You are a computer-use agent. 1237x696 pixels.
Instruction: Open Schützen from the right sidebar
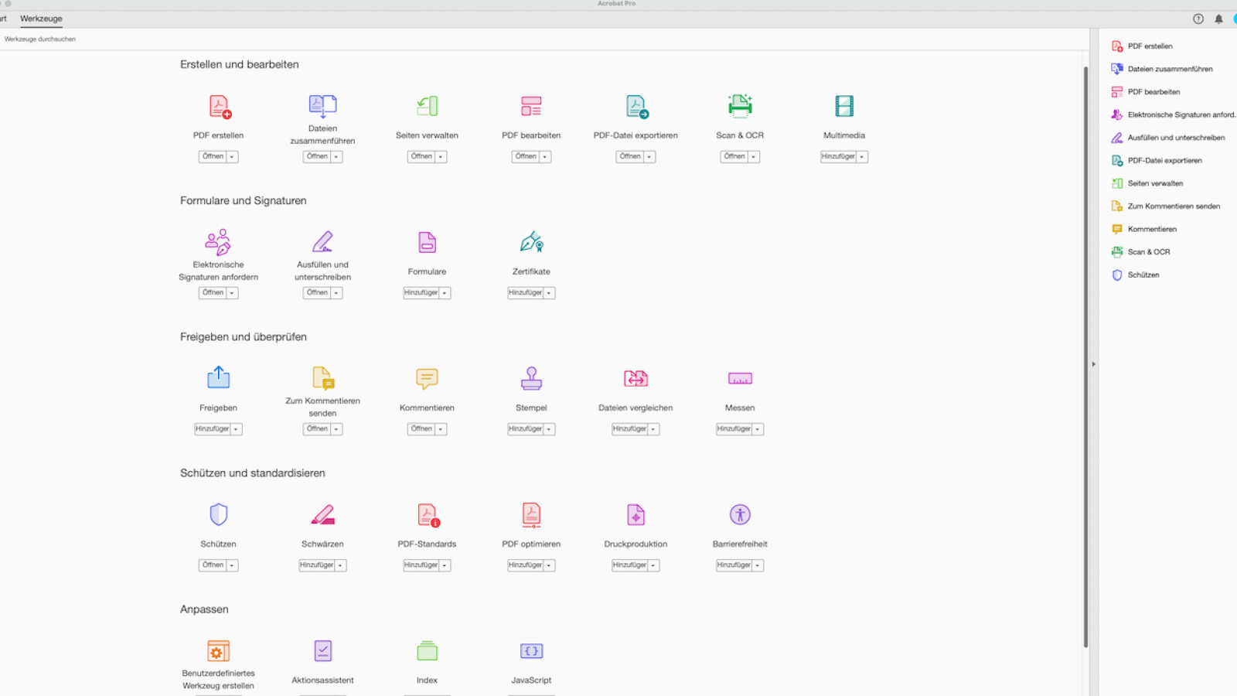(1143, 275)
